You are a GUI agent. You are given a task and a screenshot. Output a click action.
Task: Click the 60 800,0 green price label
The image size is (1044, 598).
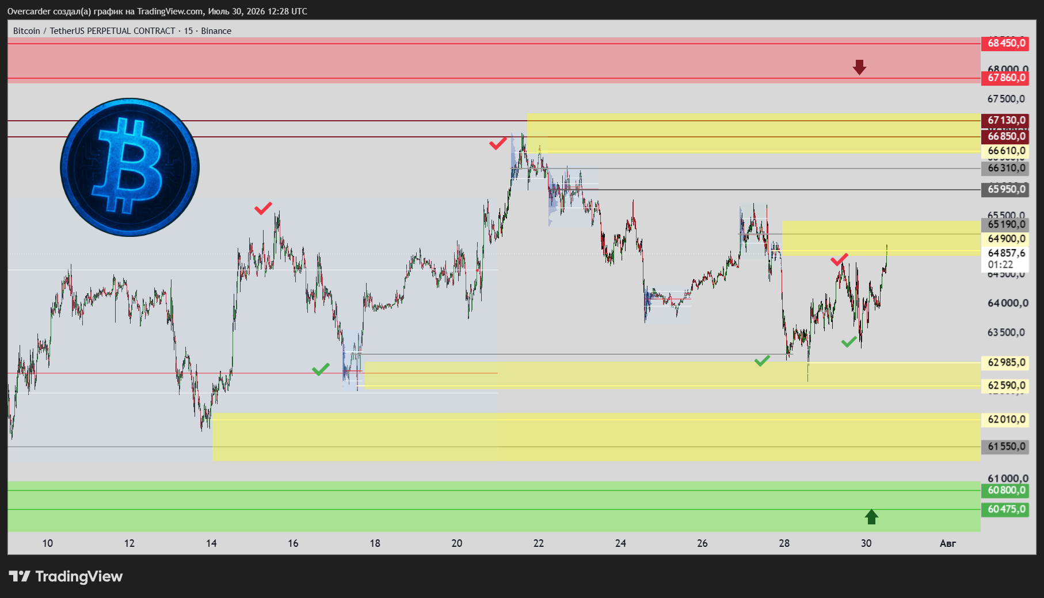(1006, 490)
